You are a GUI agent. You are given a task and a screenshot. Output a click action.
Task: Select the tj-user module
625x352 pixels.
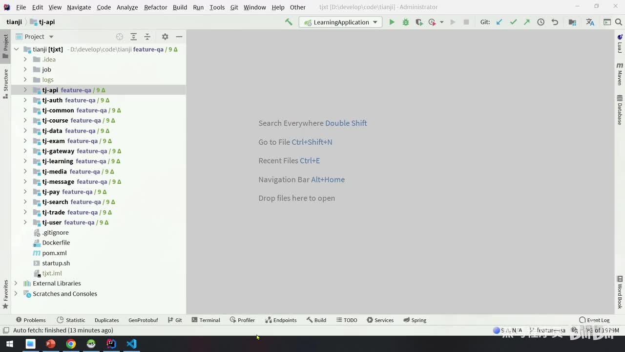[52, 222]
